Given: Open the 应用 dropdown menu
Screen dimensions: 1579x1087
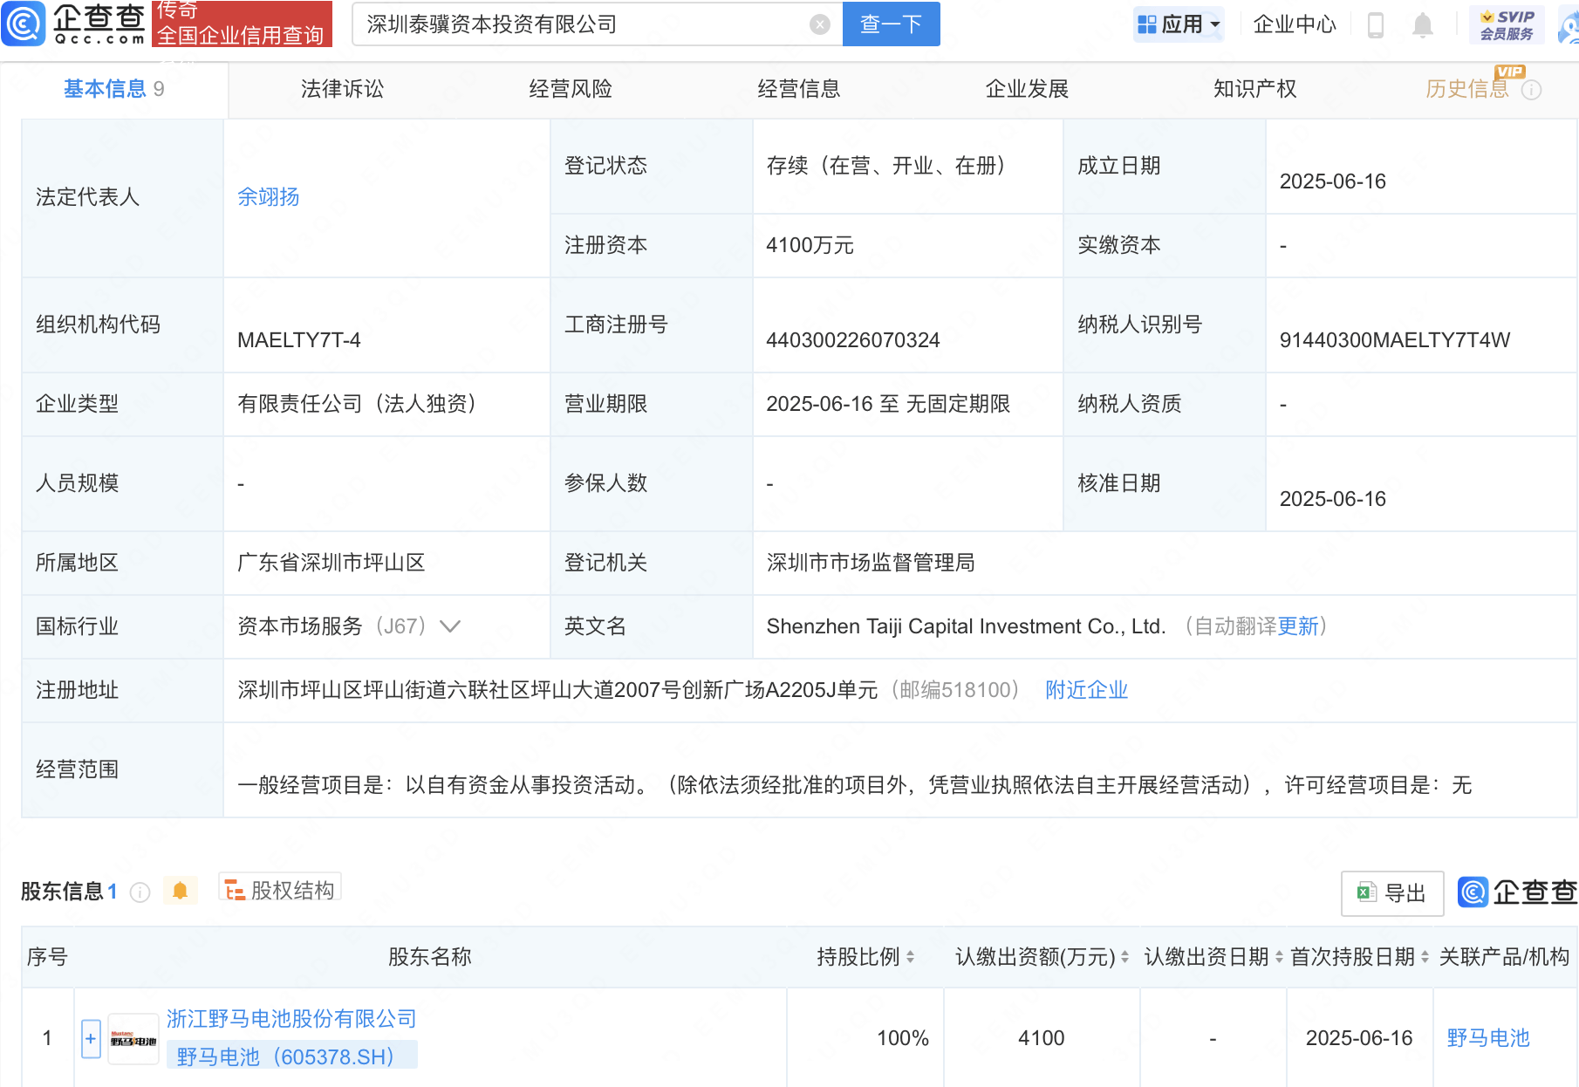Looking at the screenshot, I should (1179, 24).
